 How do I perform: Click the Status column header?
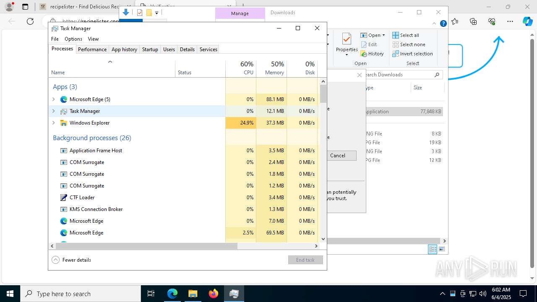coord(200,68)
